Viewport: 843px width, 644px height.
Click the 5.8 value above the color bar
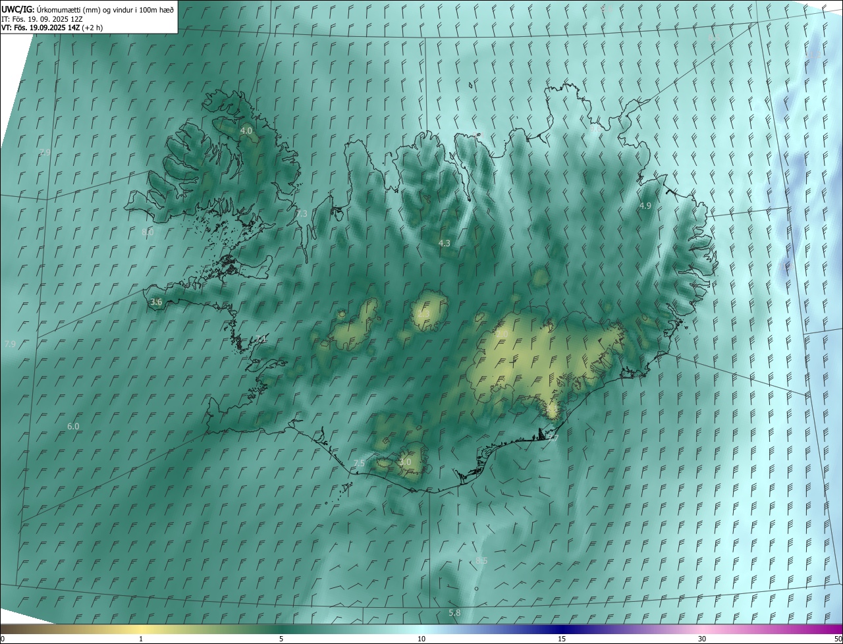click(454, 613)
